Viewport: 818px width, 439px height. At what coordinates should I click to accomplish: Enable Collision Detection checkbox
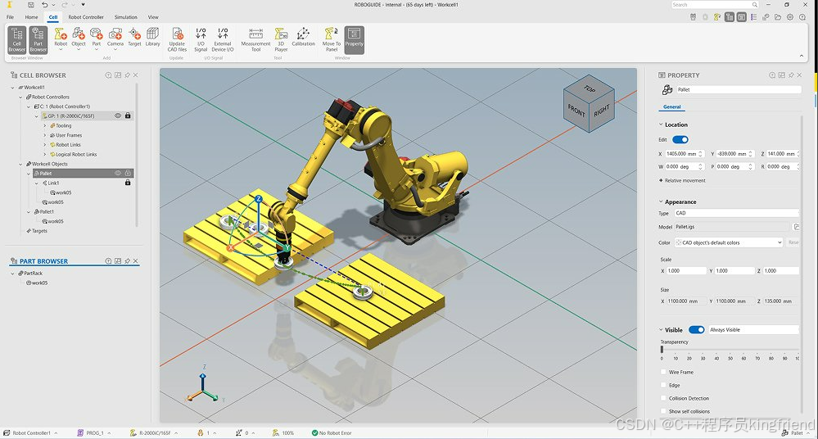tap(663, 398)
